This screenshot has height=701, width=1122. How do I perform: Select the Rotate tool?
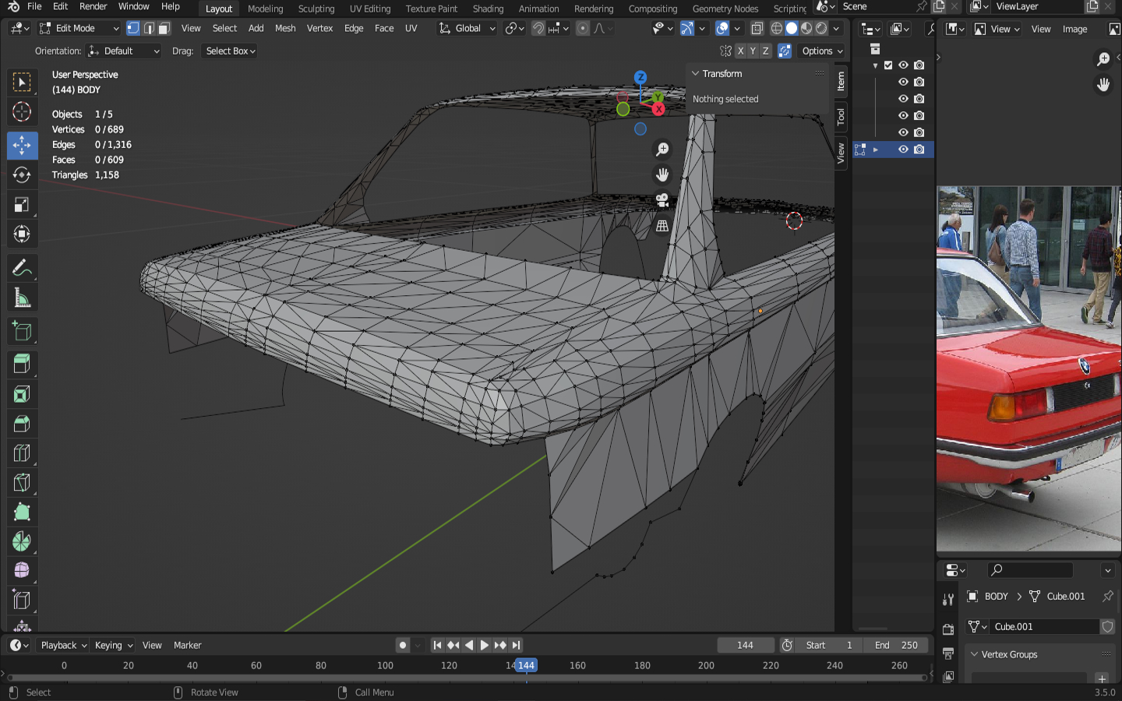(22, 174)
